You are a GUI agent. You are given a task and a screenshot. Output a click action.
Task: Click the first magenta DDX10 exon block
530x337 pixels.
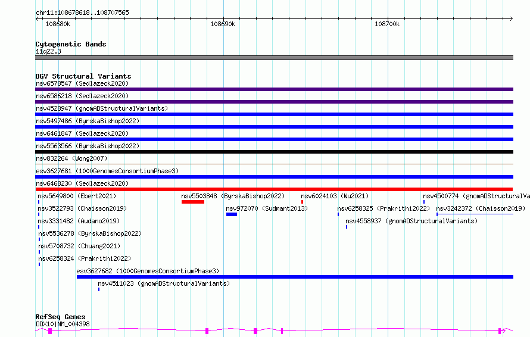pos(50,331)
